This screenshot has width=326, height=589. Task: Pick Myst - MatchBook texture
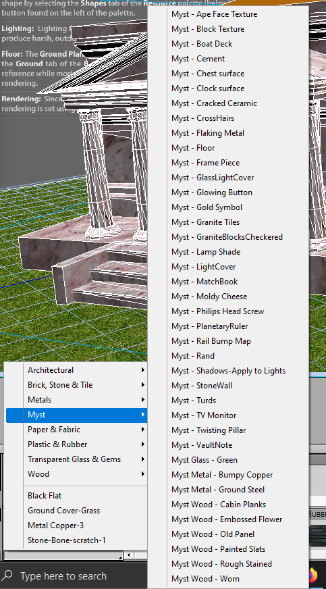228,282
